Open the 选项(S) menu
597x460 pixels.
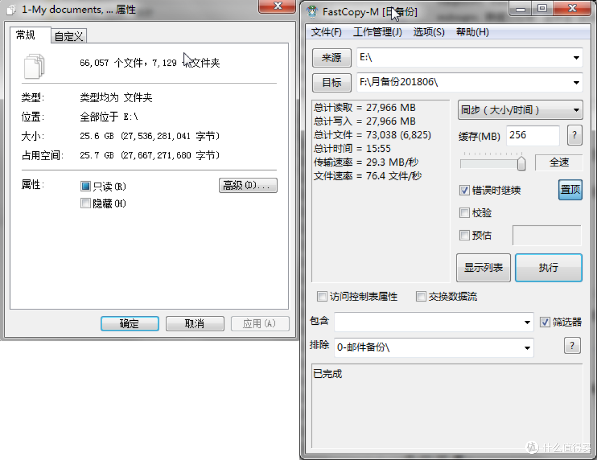(x=429, y=32)
